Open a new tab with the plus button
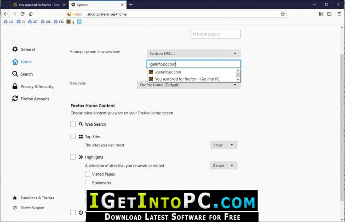 point(131,5)
